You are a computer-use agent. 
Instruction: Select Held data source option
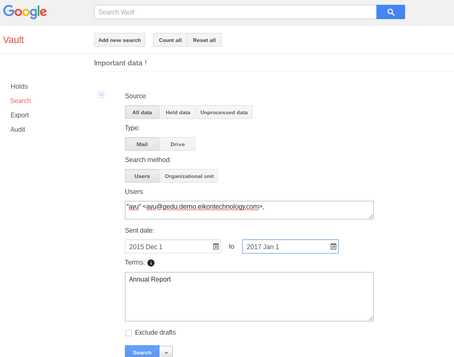178,112
